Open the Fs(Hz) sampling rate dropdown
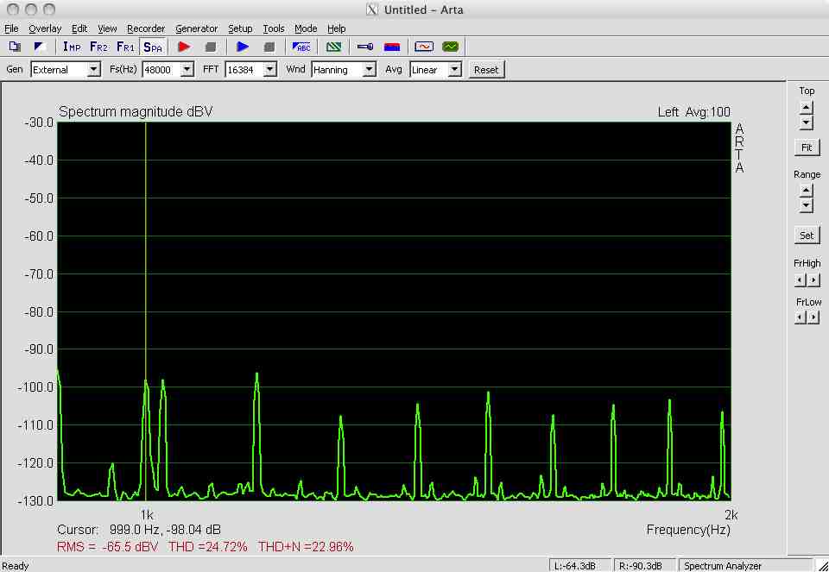829x572 pixels. pyautogui.click(x=187, y=69)
